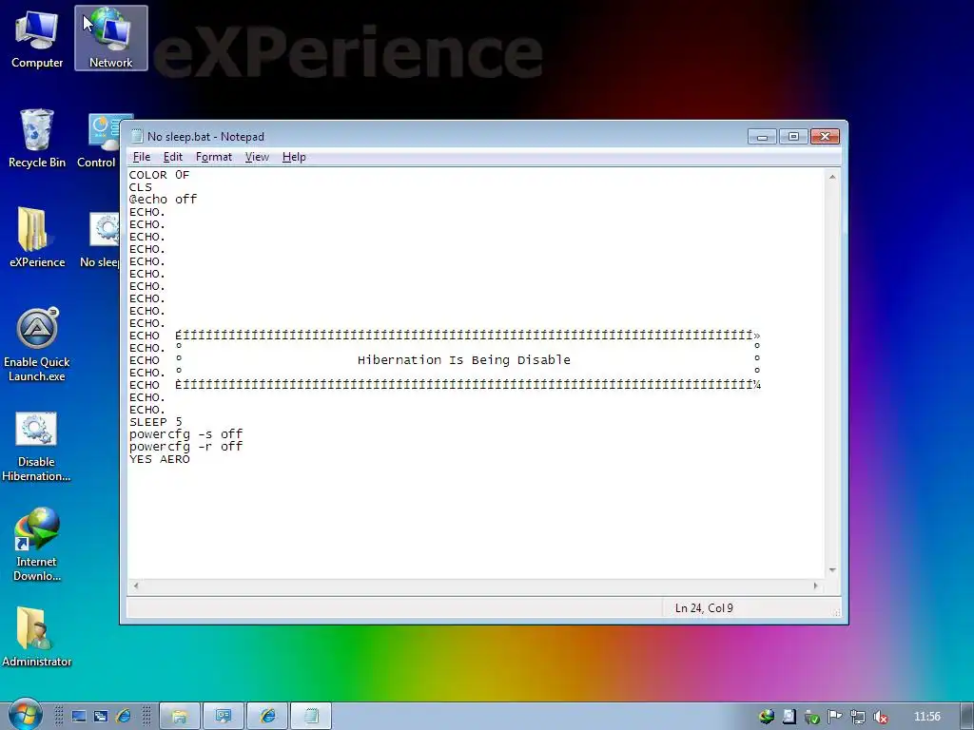Open the Administrator folder icon
This screenshot has width=974, height=730.
[37, 637]
